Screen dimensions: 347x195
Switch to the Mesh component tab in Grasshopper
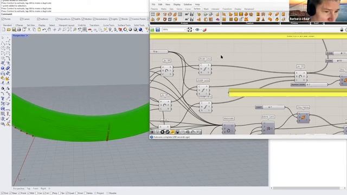pyautogui.click(x=206, y=9)
